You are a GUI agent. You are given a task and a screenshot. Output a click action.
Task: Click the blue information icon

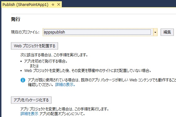[23, 80]
